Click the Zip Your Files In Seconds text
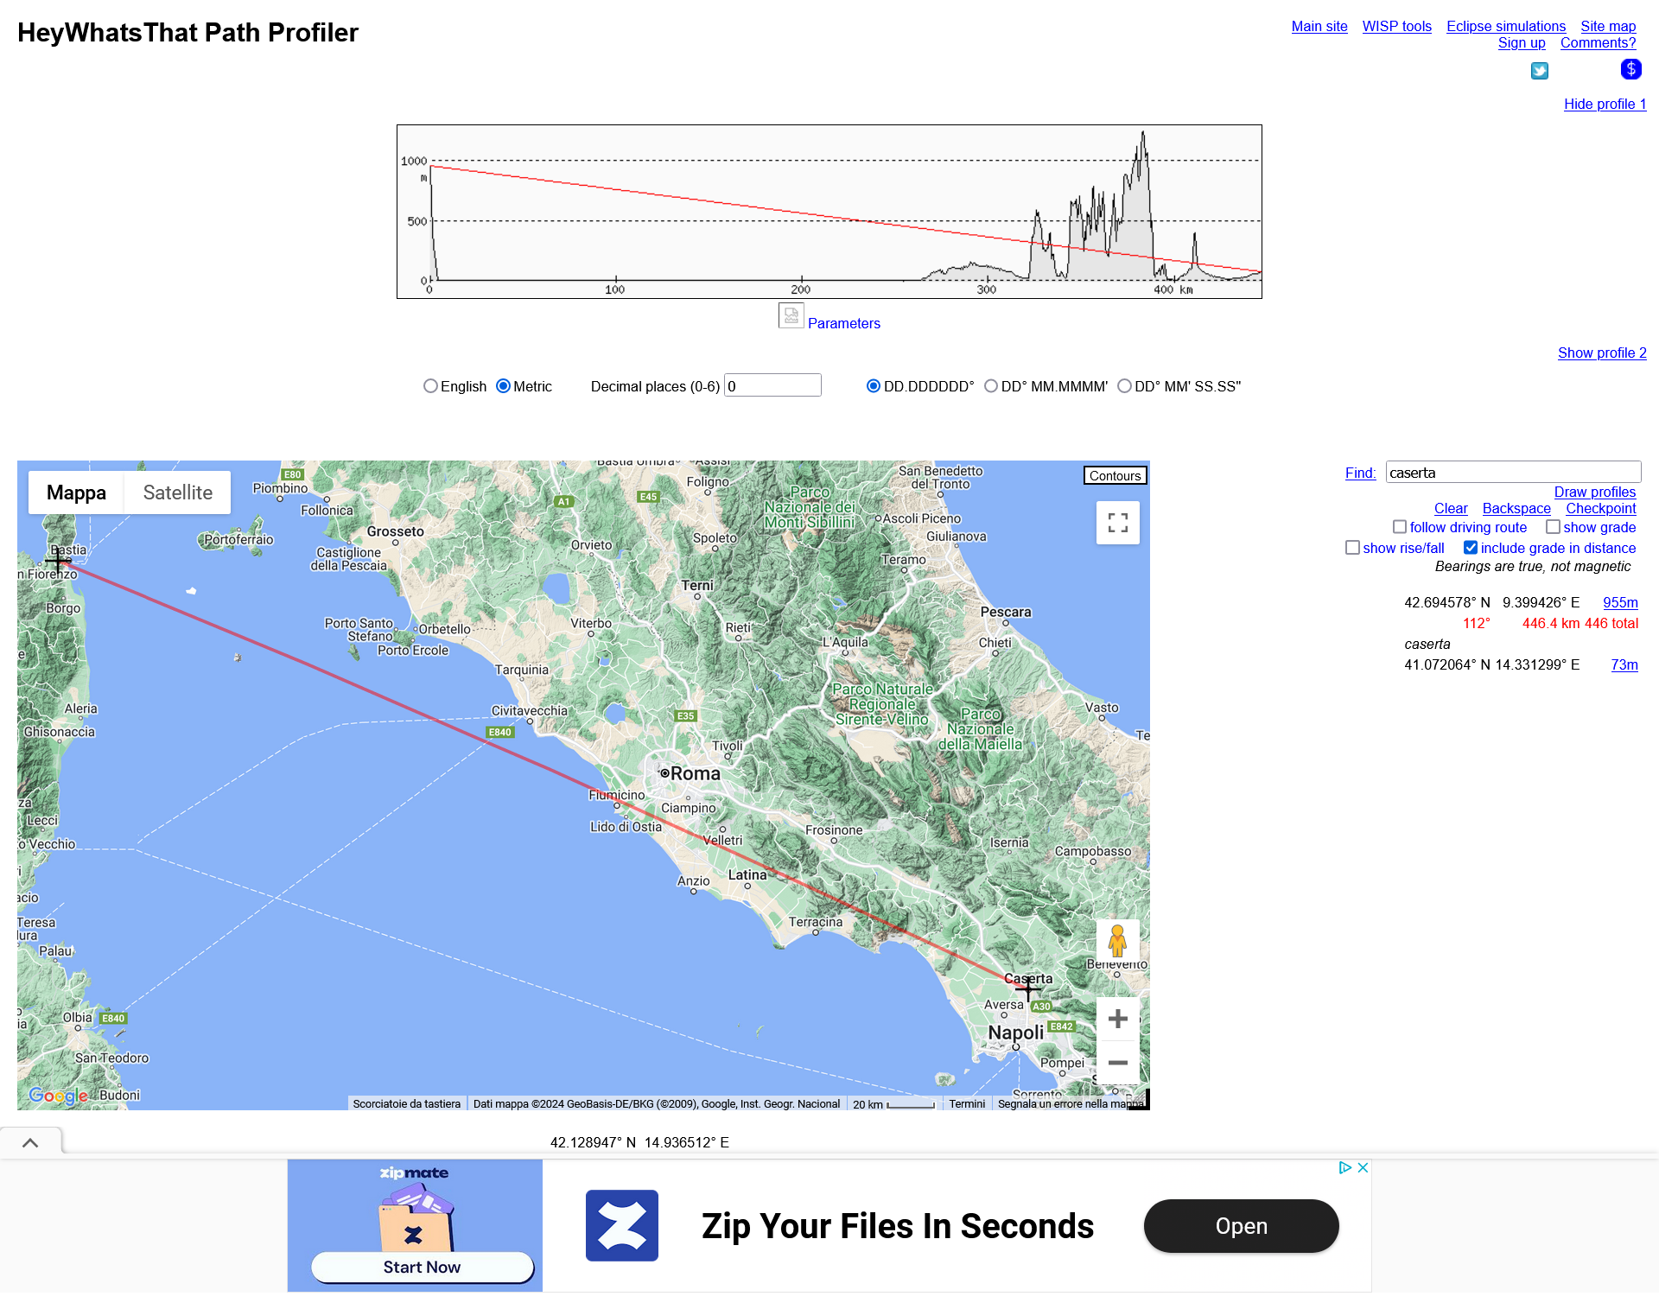 coord(898,1226)
